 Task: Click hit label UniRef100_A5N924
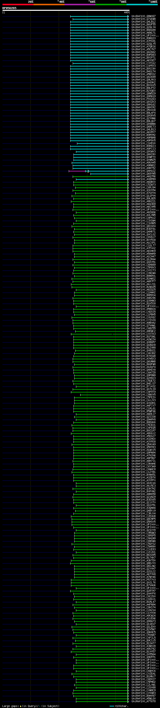pyautogui.click(x=143, y=309)
